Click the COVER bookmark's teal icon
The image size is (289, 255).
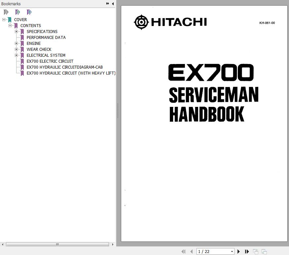[x=10, y=20]
